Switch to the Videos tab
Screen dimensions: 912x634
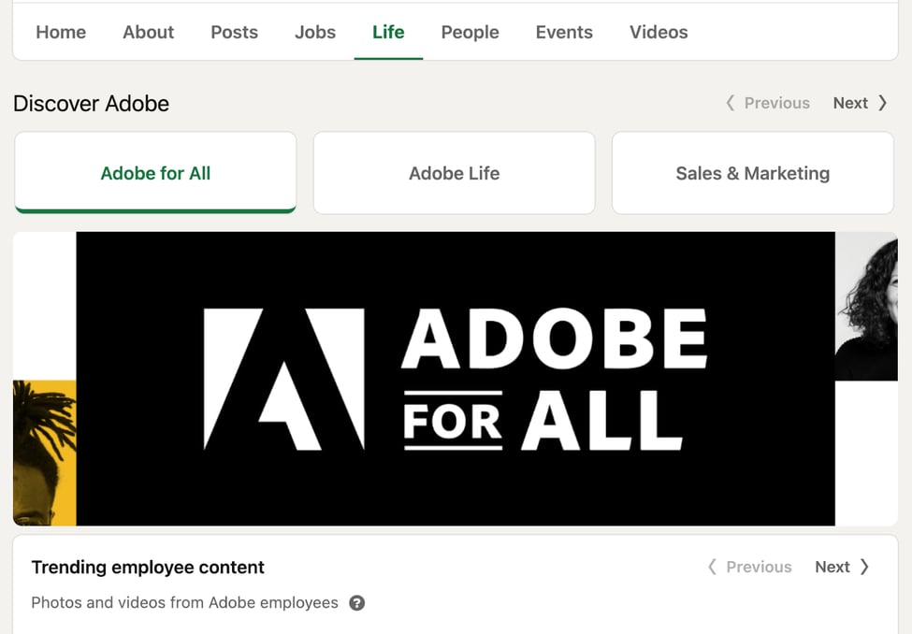pos(659,32)
